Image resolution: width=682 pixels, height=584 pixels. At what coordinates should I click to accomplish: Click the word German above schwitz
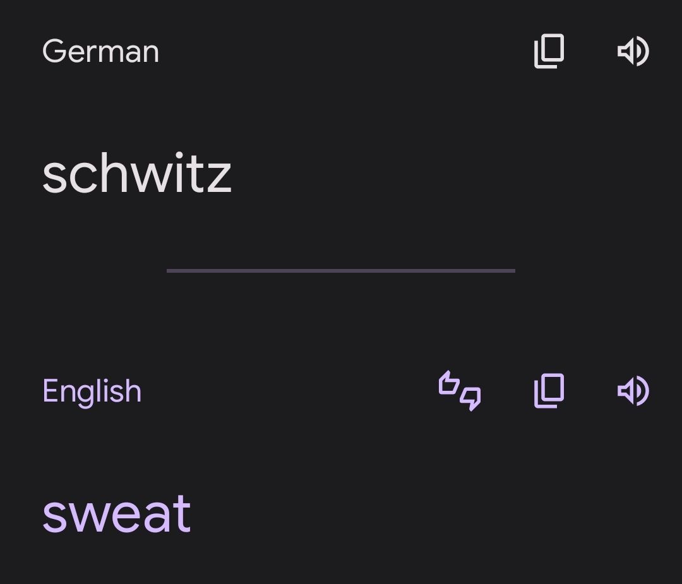click(100, 51)
